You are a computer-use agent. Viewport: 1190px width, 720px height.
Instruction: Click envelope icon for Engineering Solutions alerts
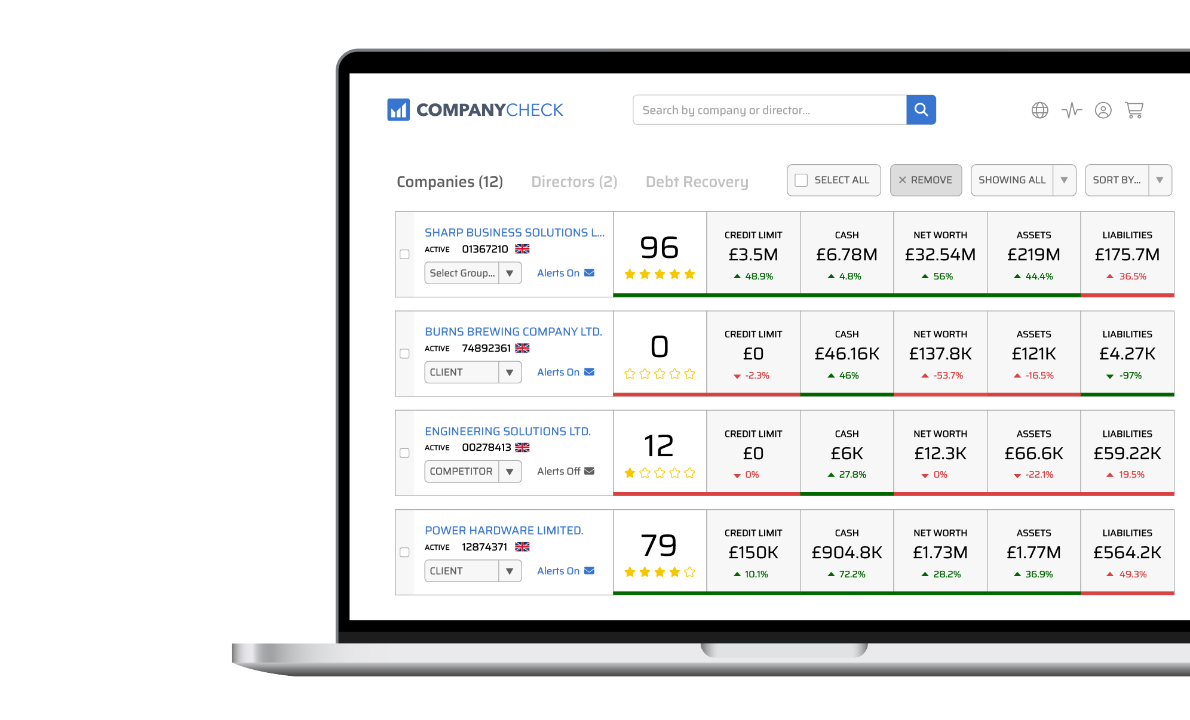(x=589, y=471)
